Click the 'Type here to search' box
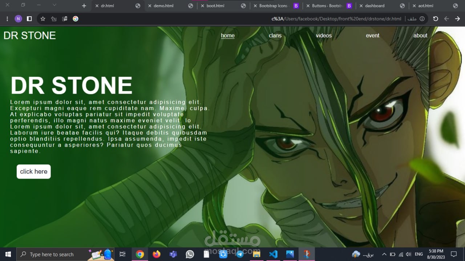 click(x=65, y=254)
